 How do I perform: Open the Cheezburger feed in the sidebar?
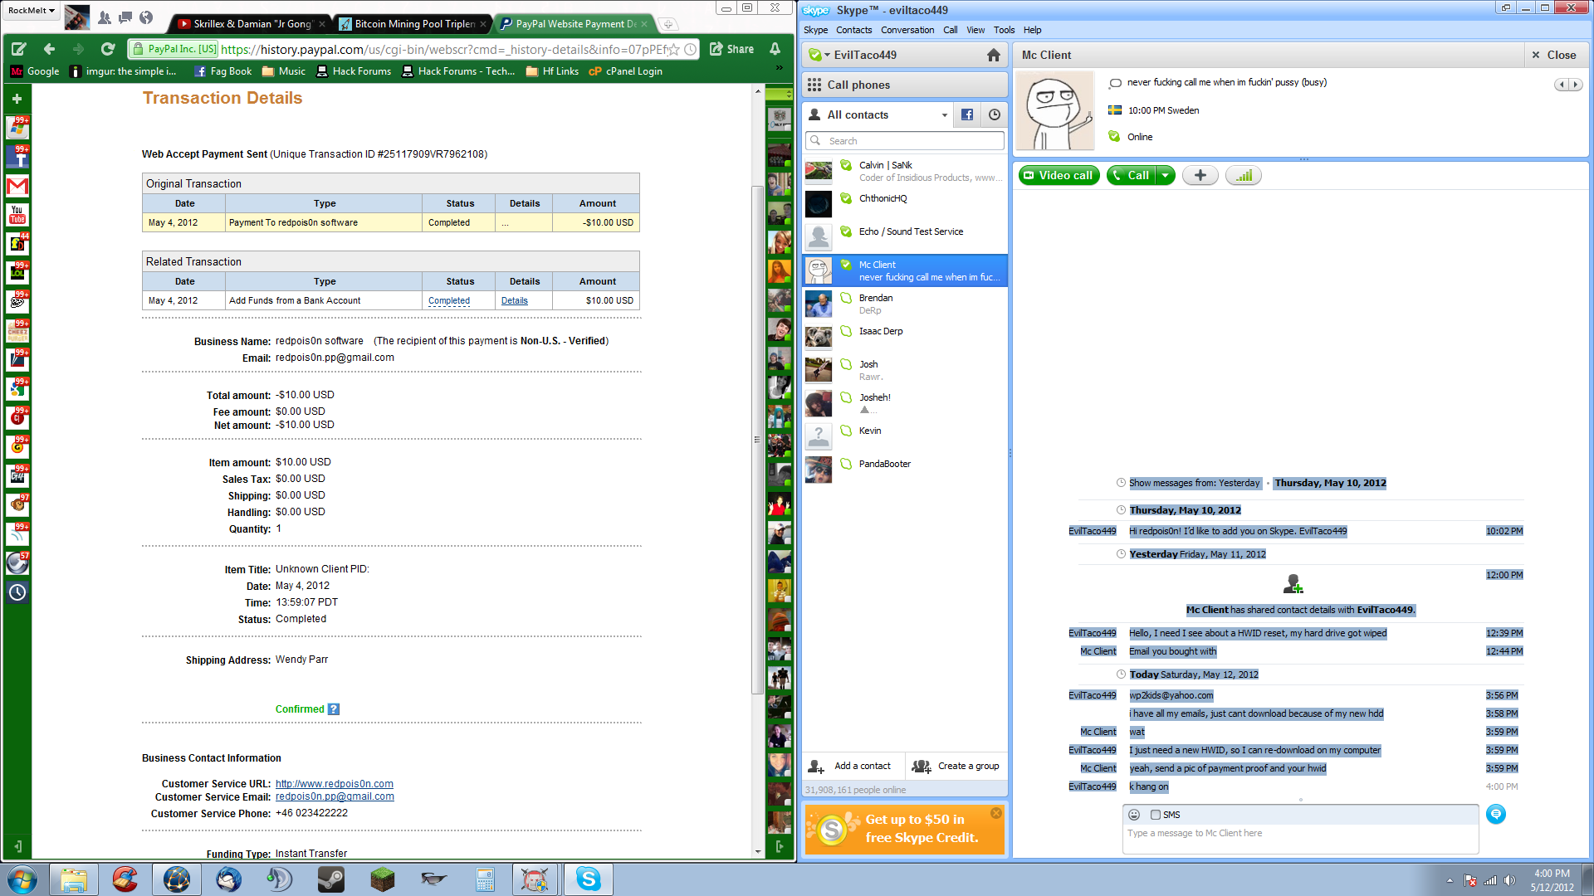click(x=17, y=331)
